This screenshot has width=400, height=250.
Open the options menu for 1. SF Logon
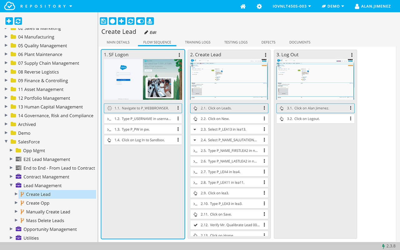pos(179,55)
